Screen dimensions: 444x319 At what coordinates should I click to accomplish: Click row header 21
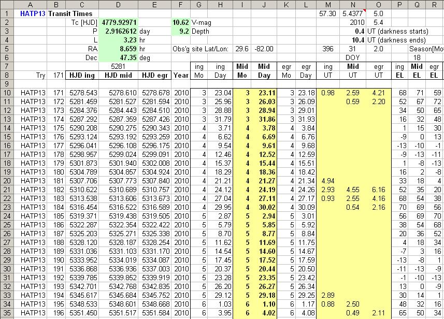pos(7,190)
